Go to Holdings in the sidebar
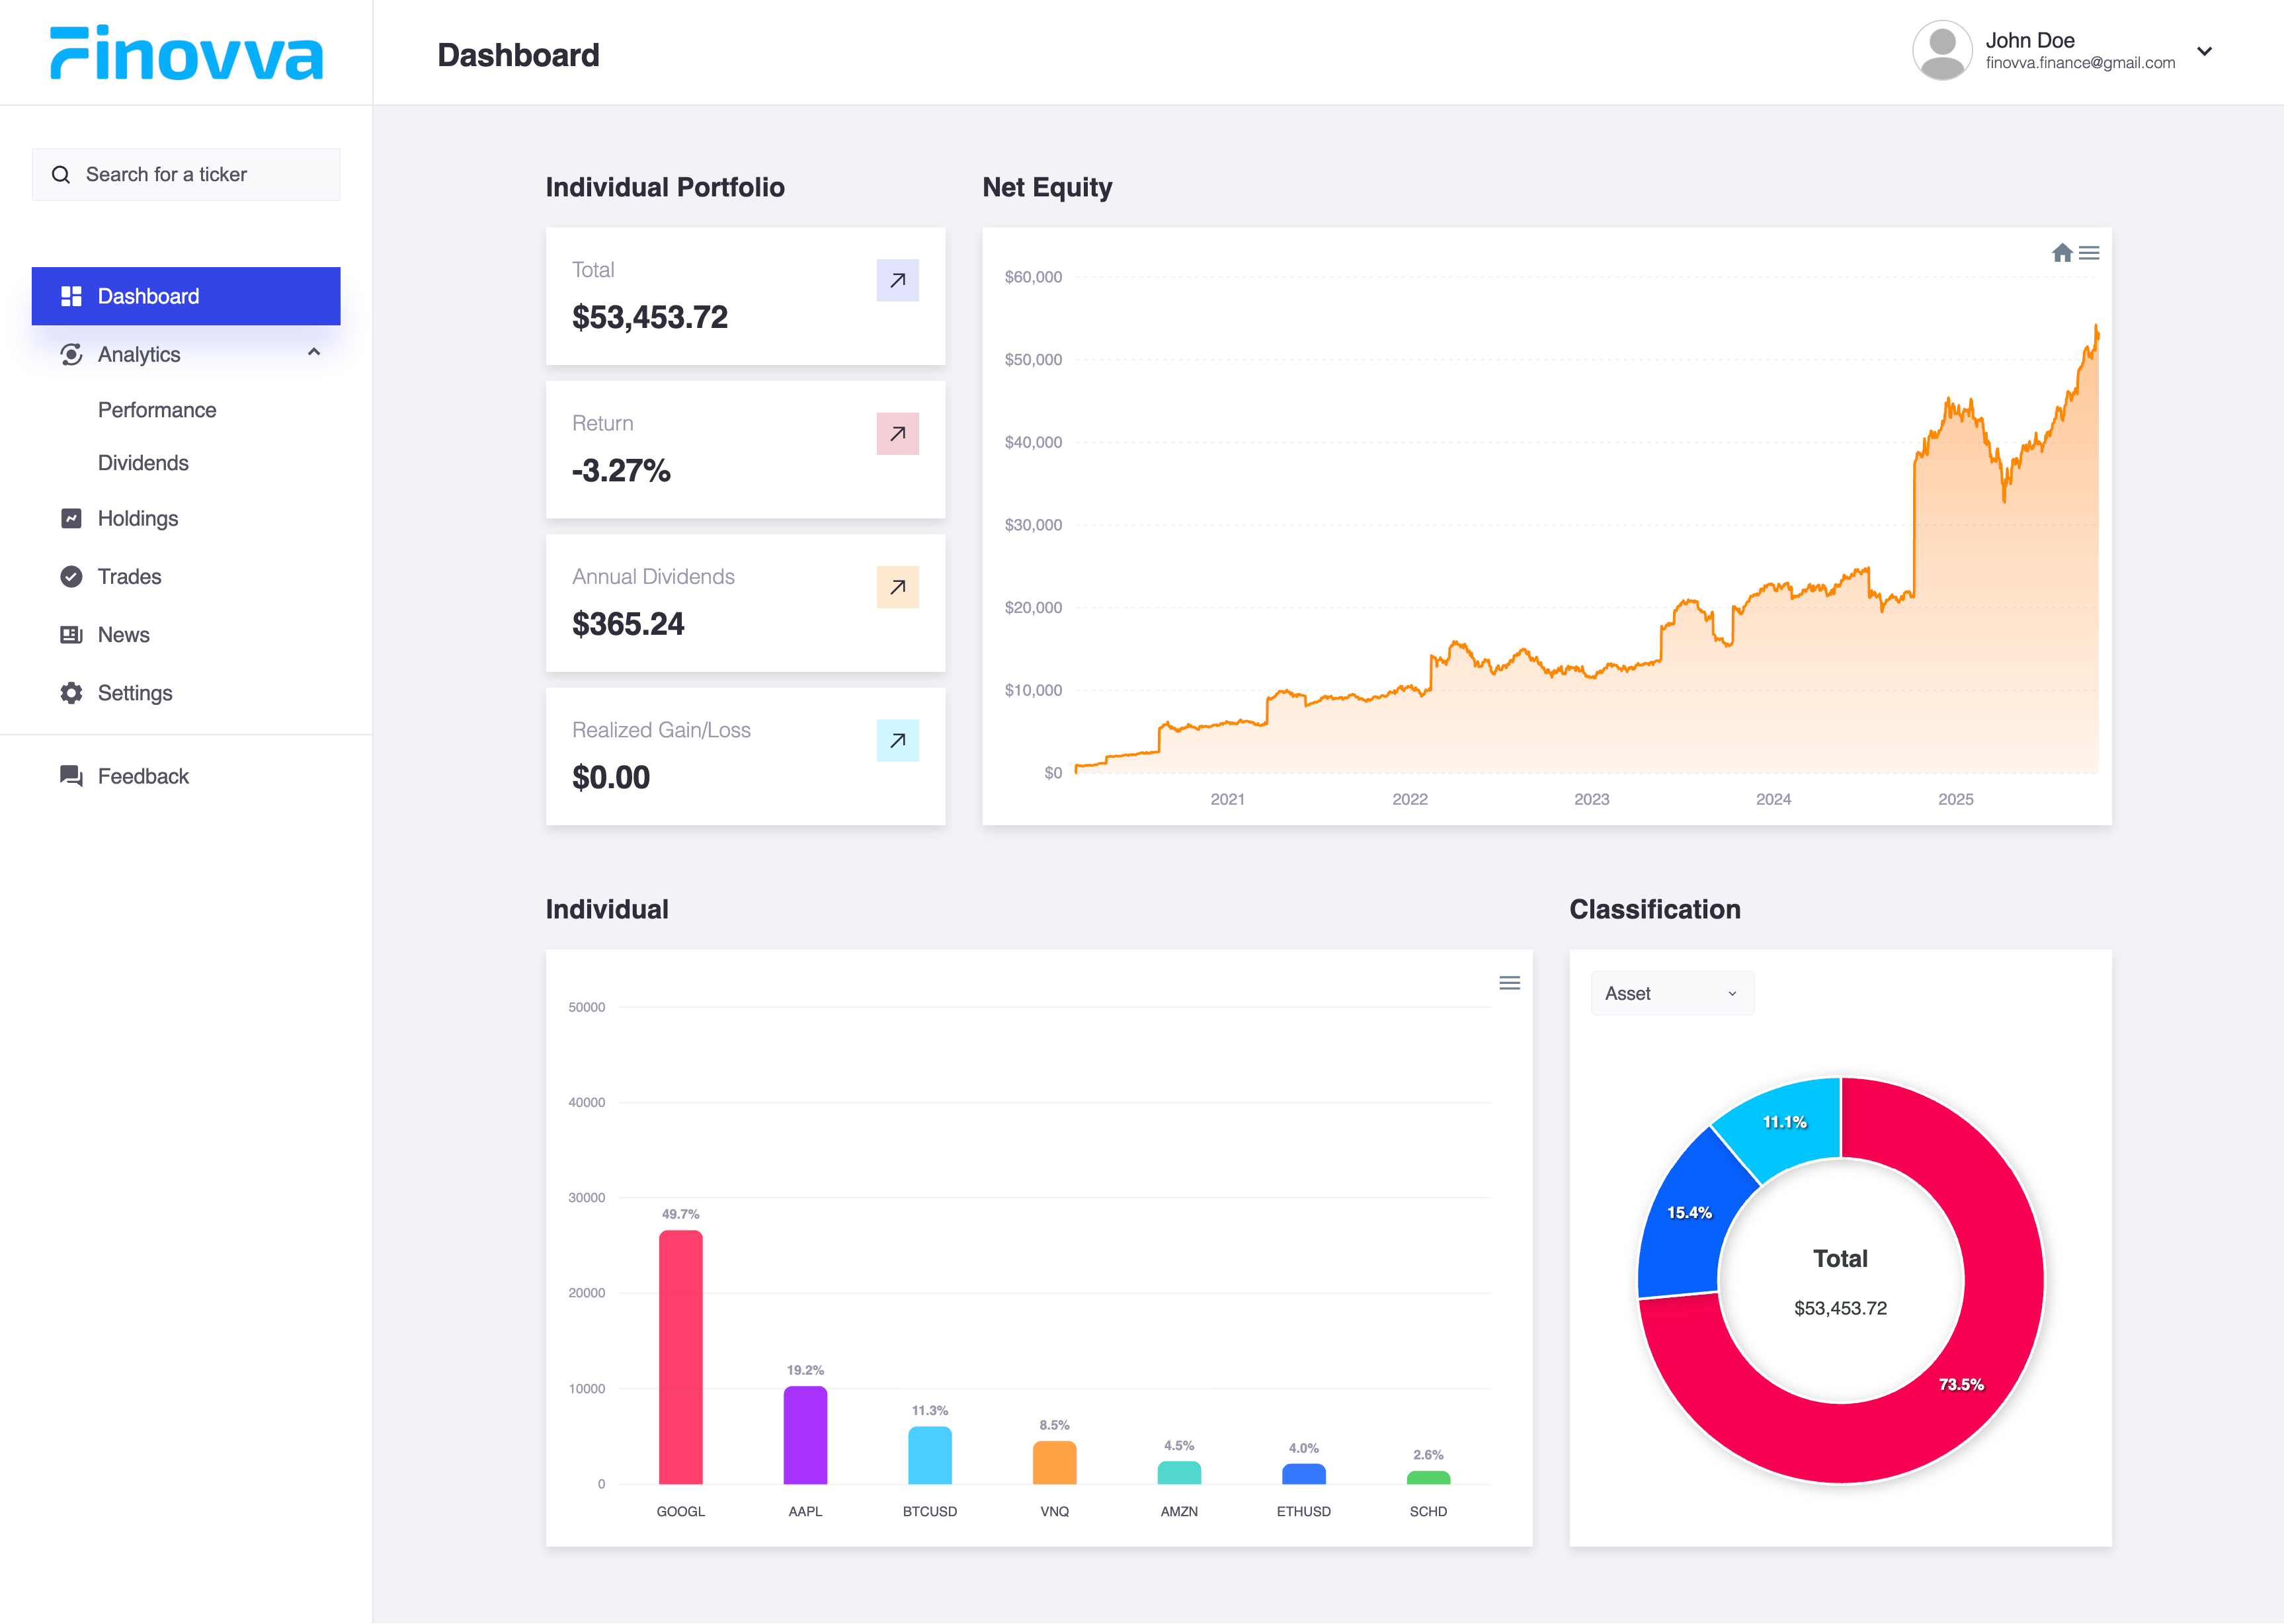 [137, 518]
